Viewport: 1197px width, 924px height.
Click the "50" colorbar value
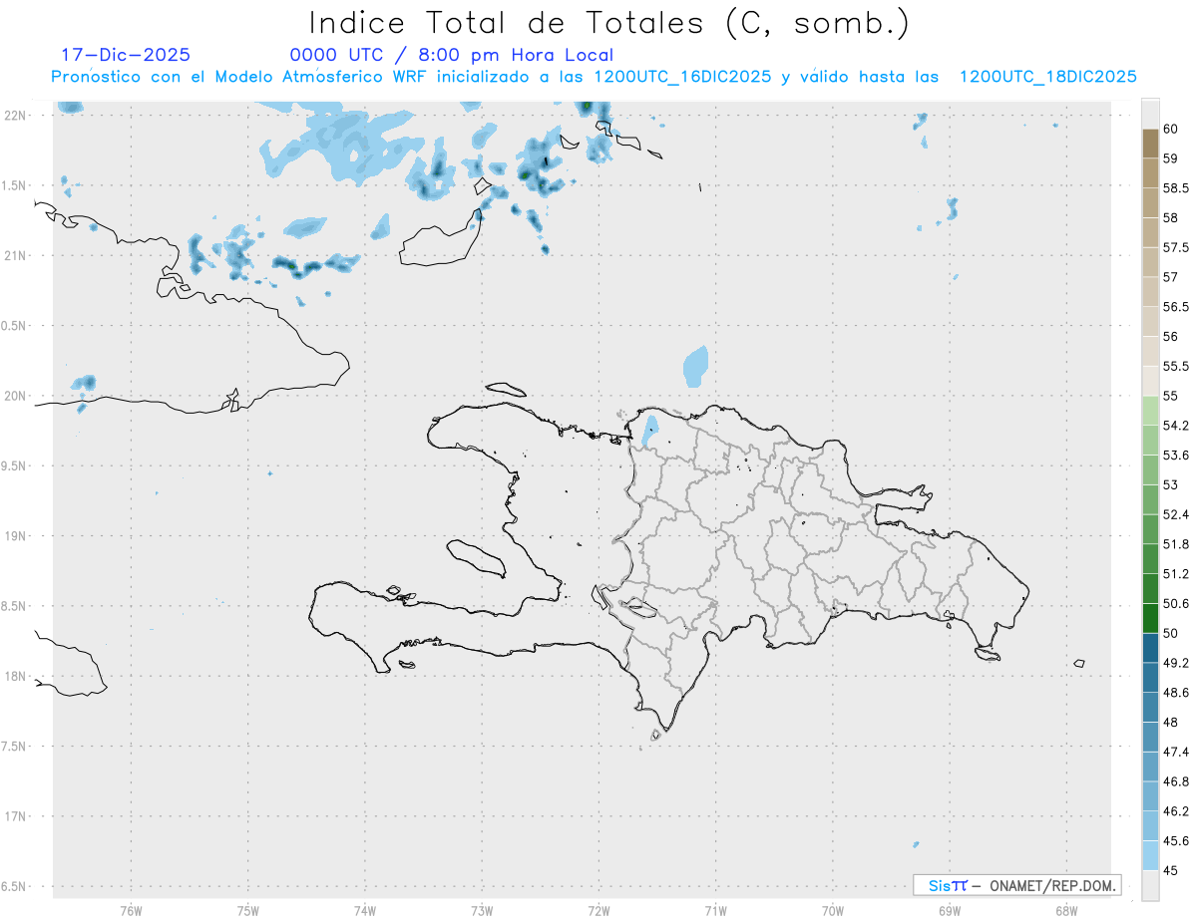[1170, 633]
